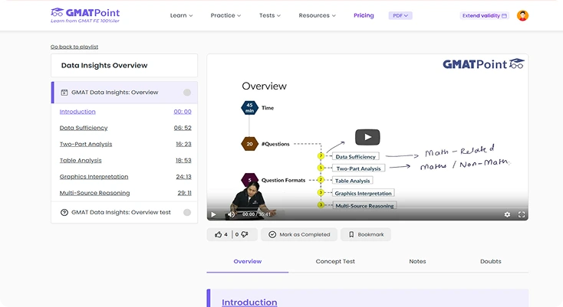
Task: Click the Go back to playlist link
Action: 74,47
